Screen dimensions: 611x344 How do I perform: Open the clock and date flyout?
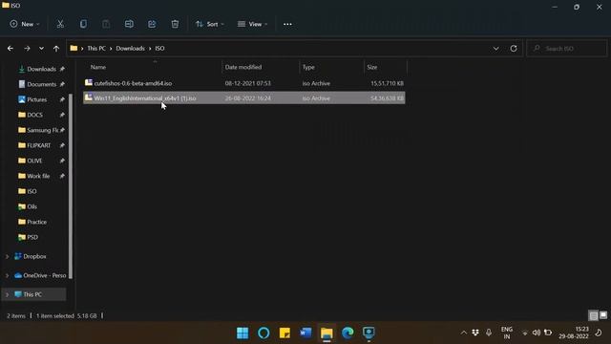point(574,333)
